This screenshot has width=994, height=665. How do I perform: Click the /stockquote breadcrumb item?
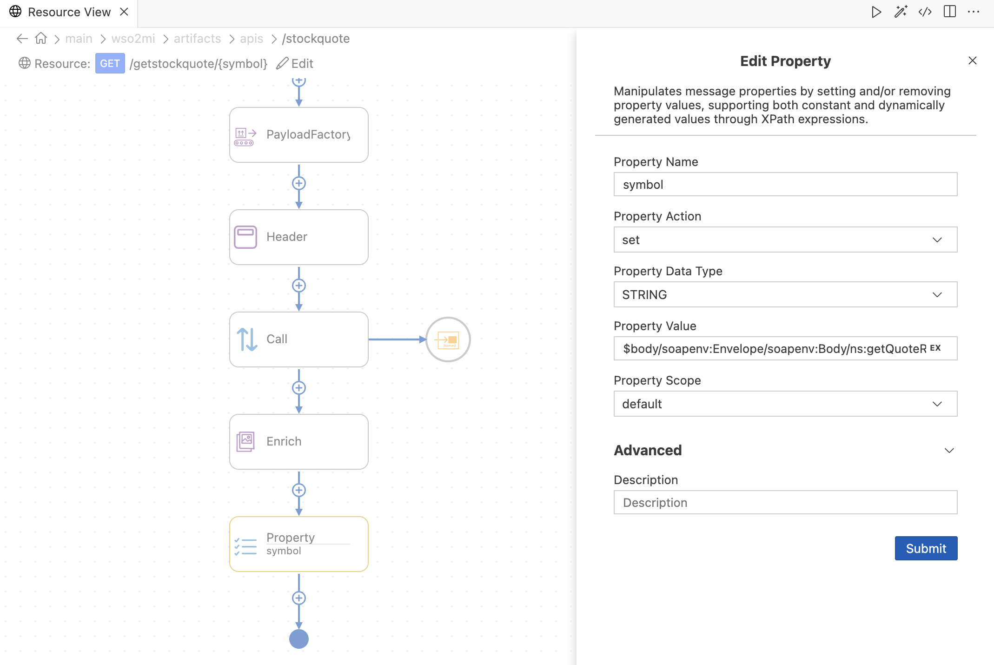tap(316, 39)
